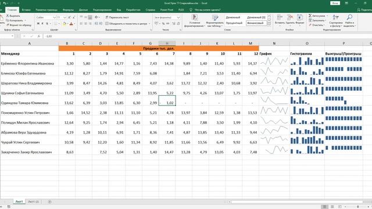Screen dimensions: 372x209
Task: Toggle bold formatting
Action: pos(38,23)
